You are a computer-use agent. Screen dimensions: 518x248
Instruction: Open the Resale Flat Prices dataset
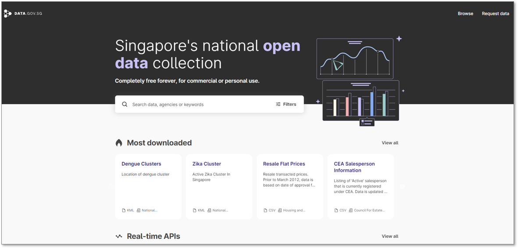[x=284, y=164]
